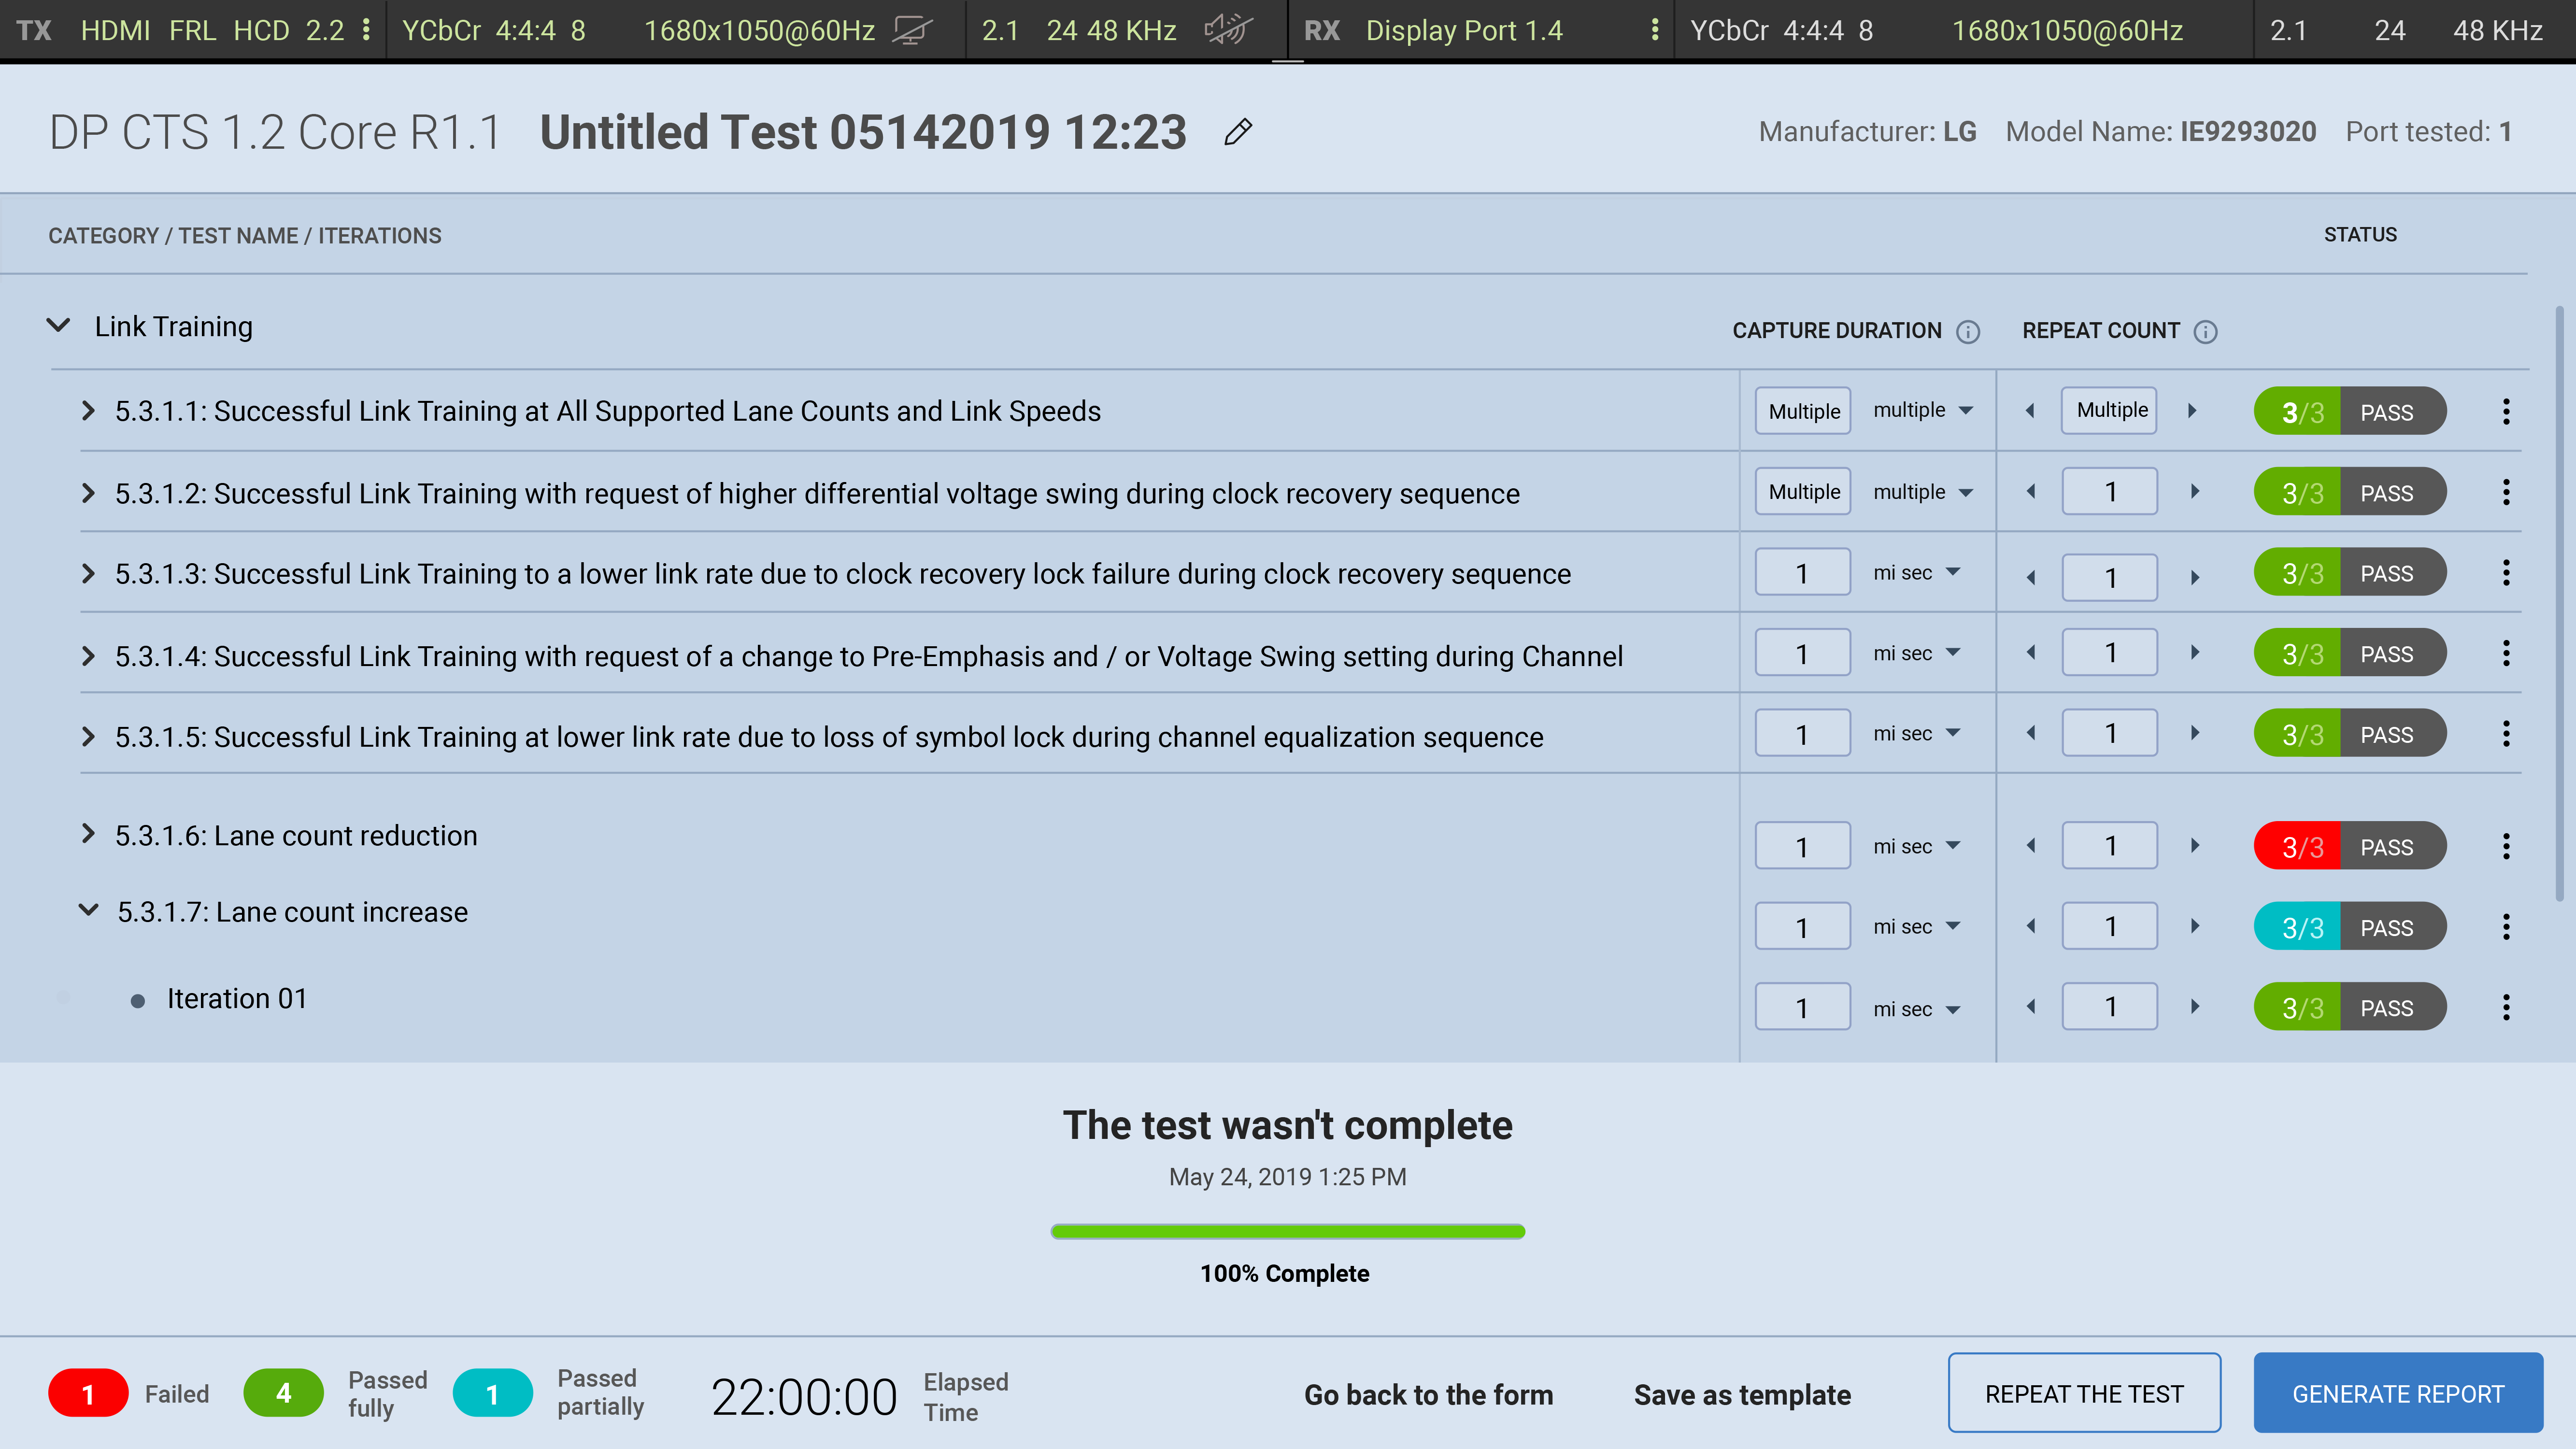Expand test 5.3.1.3 row
Viewport: 2576px width, 1449px height.
click(88, 574)
